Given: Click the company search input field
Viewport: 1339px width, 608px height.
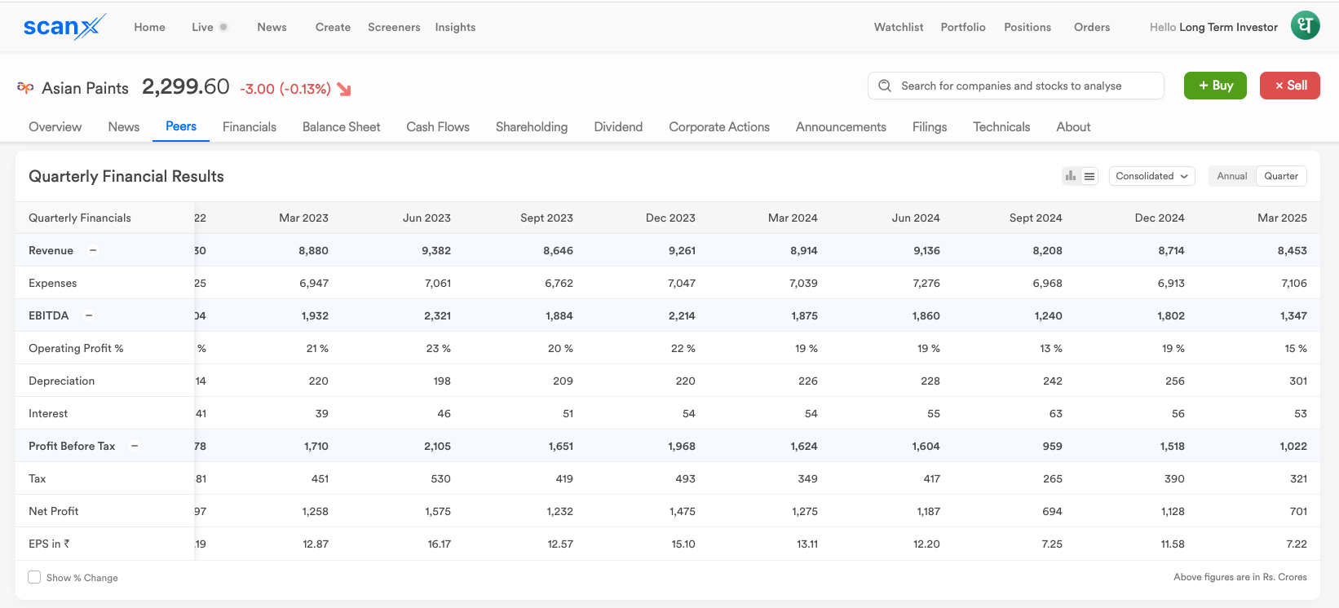Looking at the screenshot, I should [x=1015, y=86].
